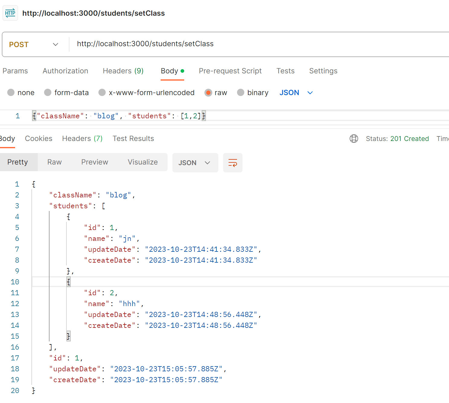Select the binary body option
449x403 pixels.
241,92
